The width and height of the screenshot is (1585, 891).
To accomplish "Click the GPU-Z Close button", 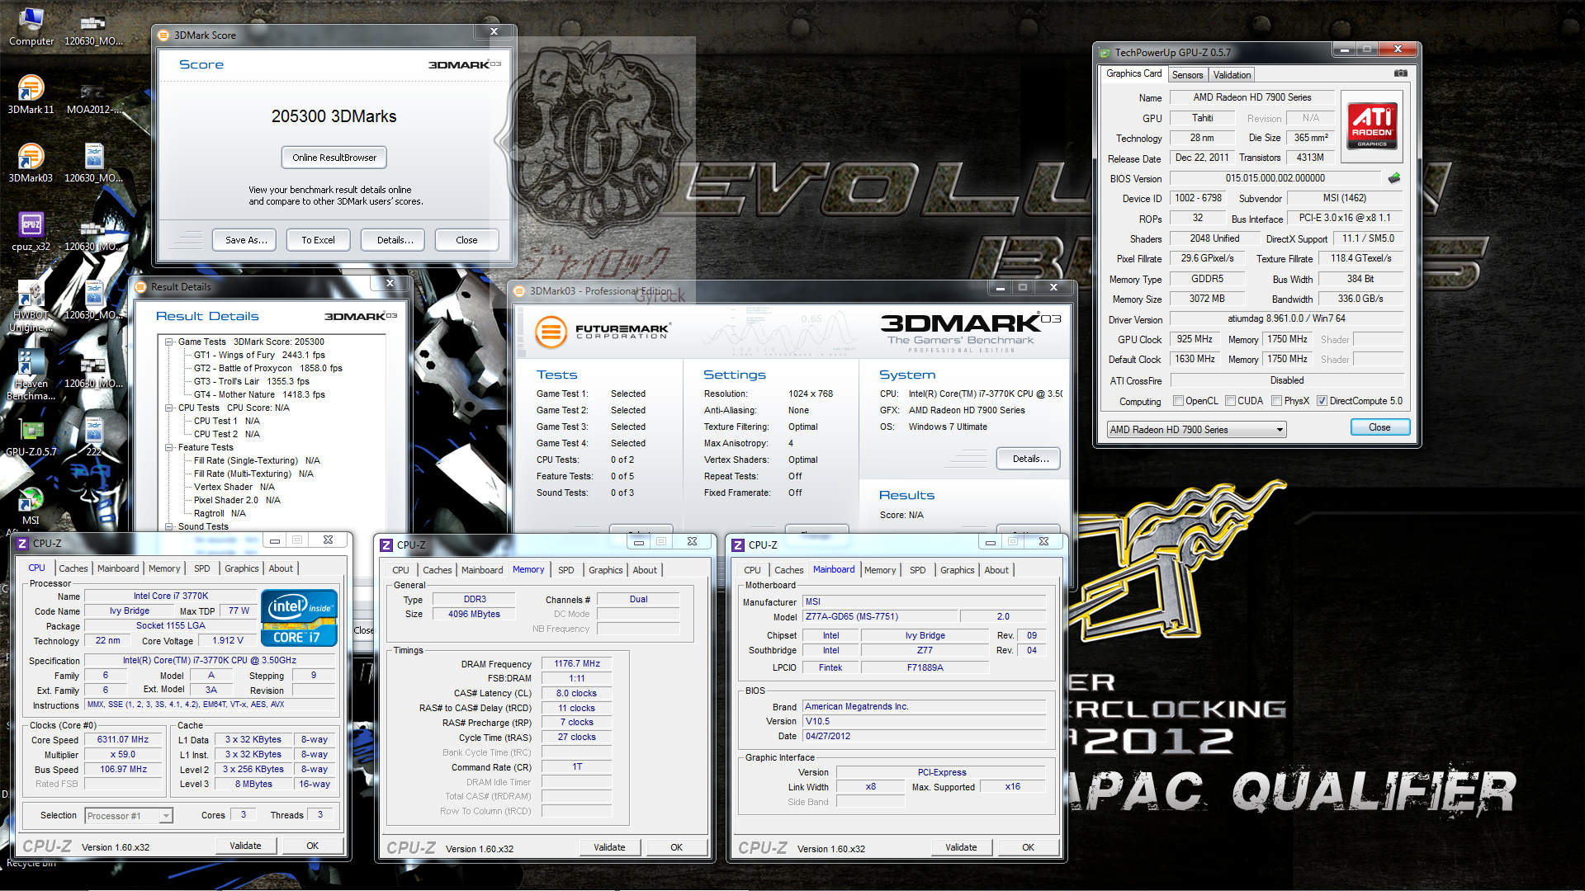I will 1379,427.
